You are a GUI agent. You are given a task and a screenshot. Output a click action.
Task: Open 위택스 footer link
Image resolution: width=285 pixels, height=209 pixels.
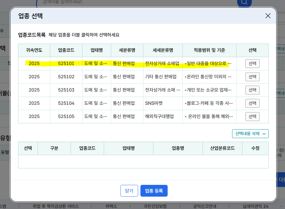pyautogui.click(x=111, y=206)
